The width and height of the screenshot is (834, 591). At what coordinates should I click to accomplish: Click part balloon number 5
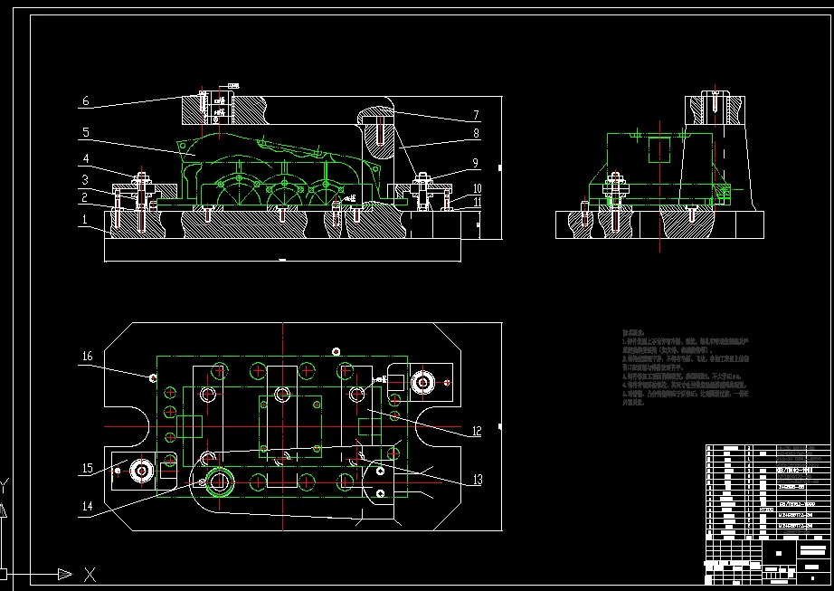click(86, 132)
